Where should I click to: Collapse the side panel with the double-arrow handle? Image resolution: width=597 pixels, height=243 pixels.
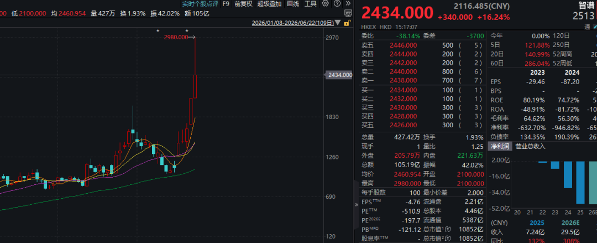[357, 204]
